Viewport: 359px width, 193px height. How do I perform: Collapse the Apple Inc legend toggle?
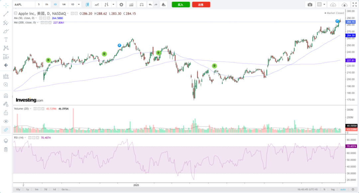(x=16, y=14)
